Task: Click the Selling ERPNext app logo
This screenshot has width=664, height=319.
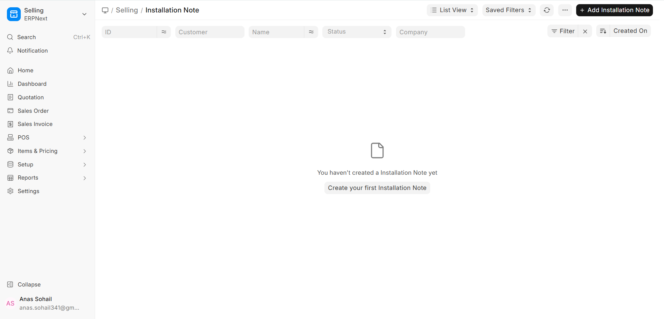Action: pos(14,14)
